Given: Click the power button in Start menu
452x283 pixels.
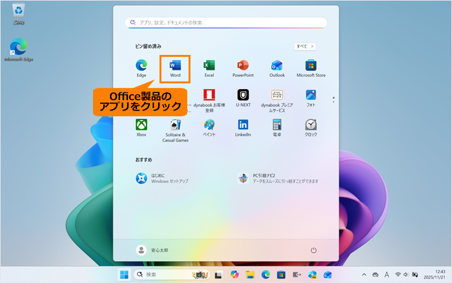Looking at the screenshot, I should [313, 250].
